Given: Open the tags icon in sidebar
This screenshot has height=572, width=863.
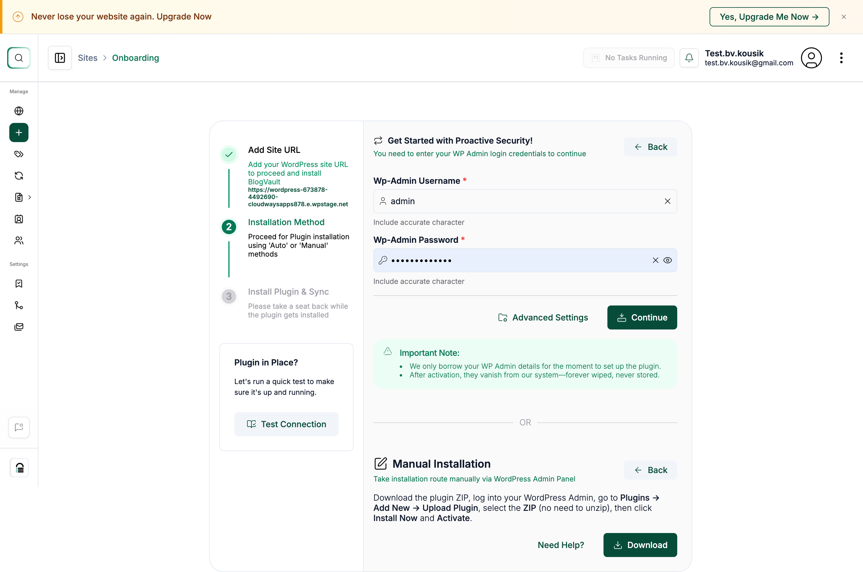Looking at the screenshot, I should click(x=19, y=154).
